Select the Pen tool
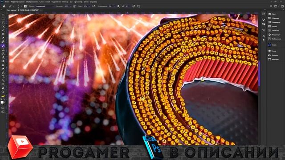285x160 pixels. 3,72
